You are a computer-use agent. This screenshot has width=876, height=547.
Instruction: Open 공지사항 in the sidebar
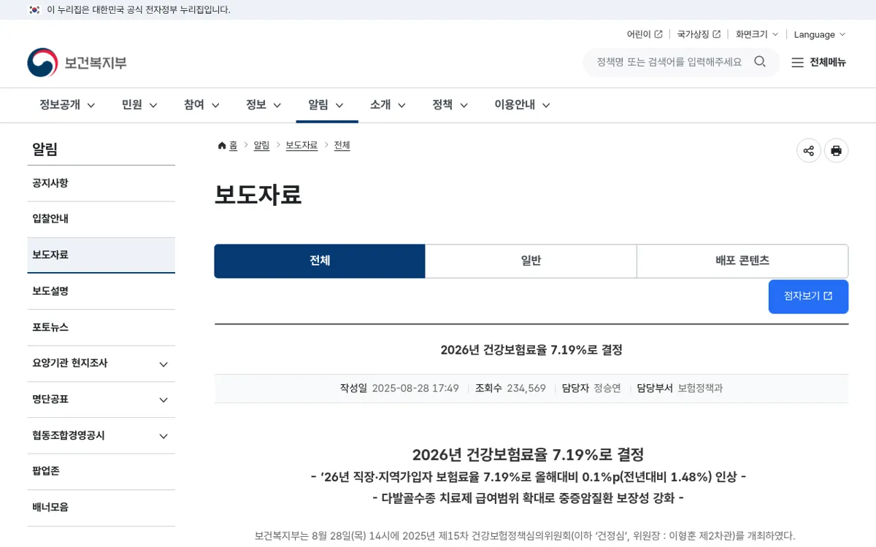[101, 183]
